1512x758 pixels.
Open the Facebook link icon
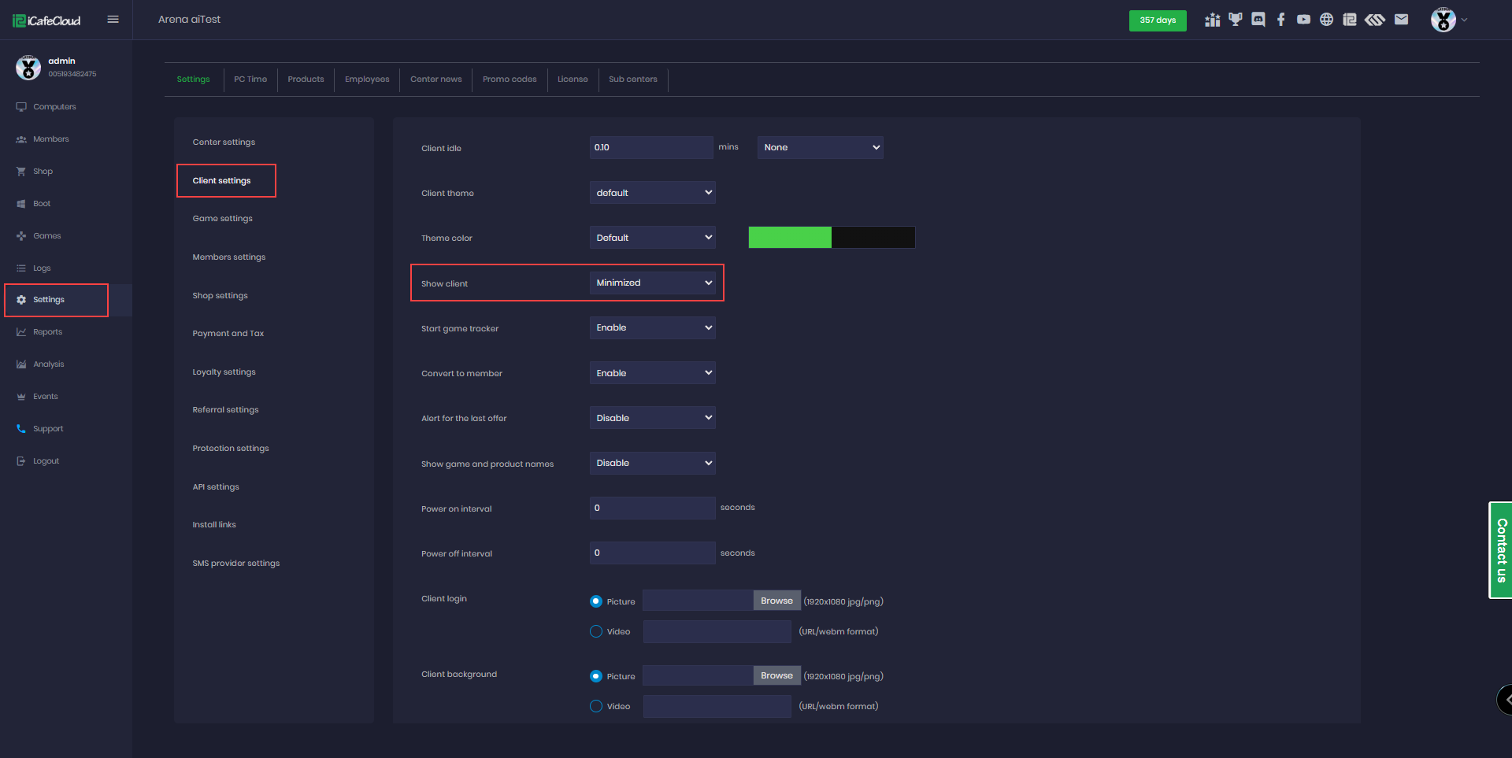[x=1281, y=20]
